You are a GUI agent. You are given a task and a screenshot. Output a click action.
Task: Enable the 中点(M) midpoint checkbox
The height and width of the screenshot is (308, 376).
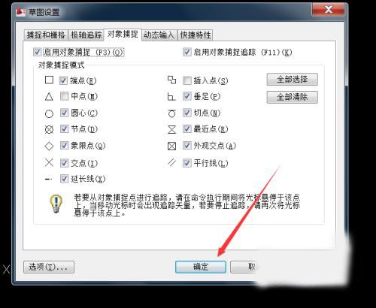[65, 96]
